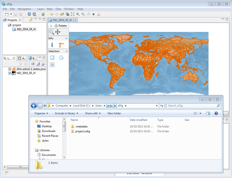This screenshot has width=232, height=178.
Task: Click the Zoom Out toolbar icon
Action: [83, 14]
